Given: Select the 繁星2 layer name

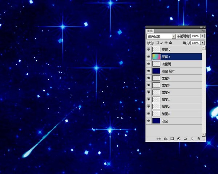Looking at the screenshot, I should click(166, 107).
